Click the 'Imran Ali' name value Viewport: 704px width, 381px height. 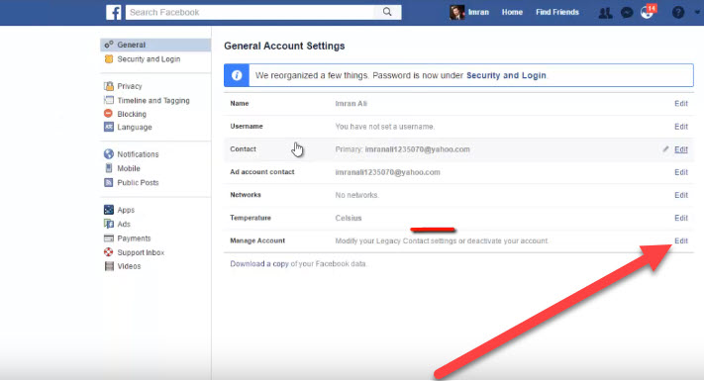pos(351,104)
